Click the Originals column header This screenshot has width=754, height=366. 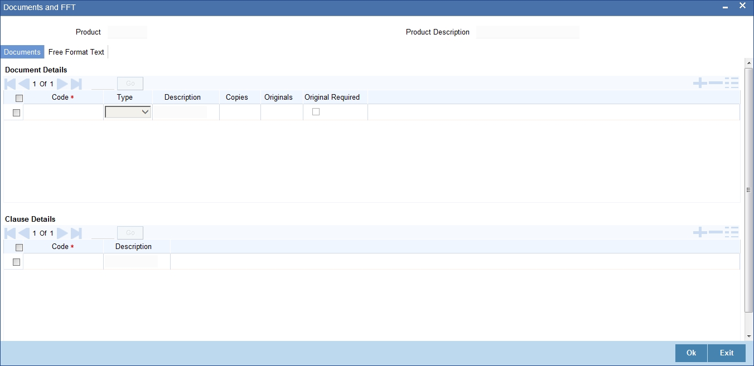coord(278,97)
